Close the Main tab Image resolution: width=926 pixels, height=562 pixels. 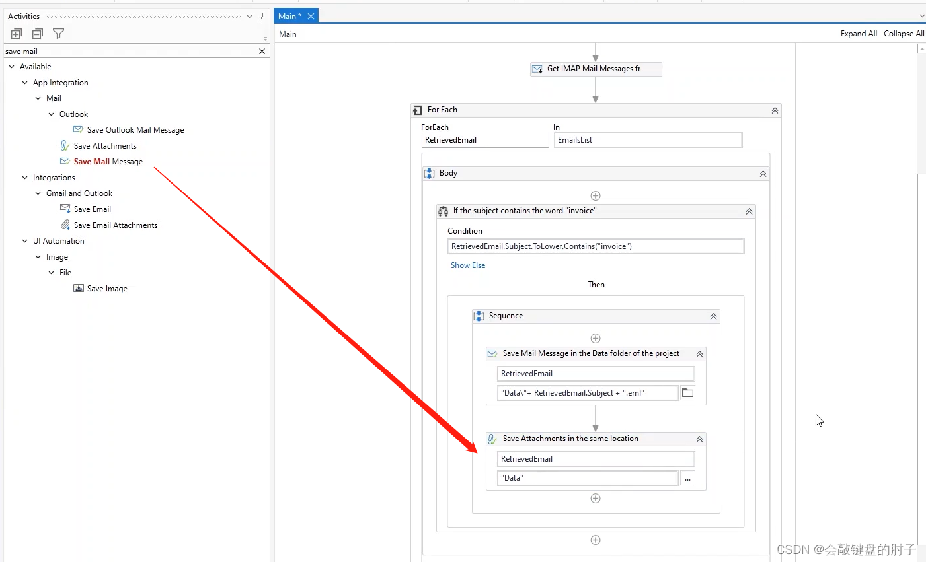click(x=311, y=17)
